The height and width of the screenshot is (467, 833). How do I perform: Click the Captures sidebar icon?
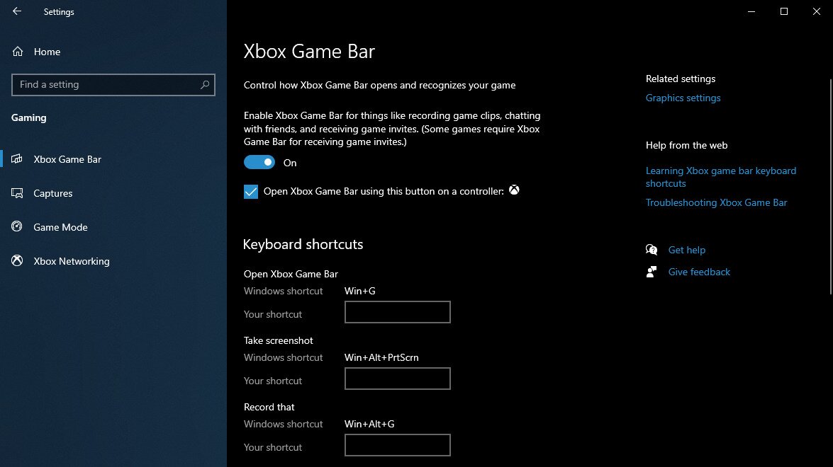[x=17, y=193]
